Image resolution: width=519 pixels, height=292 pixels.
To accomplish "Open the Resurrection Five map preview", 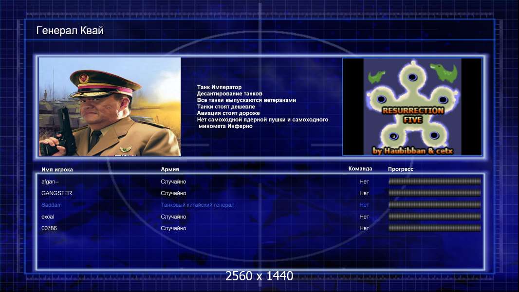I will 412,107.
